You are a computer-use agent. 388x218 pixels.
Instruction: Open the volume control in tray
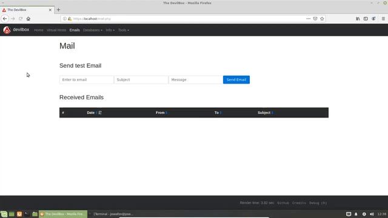[372, 214]
